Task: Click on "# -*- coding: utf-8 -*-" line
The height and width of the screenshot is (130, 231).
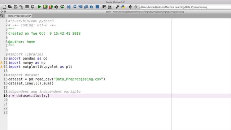Action: 32,25
